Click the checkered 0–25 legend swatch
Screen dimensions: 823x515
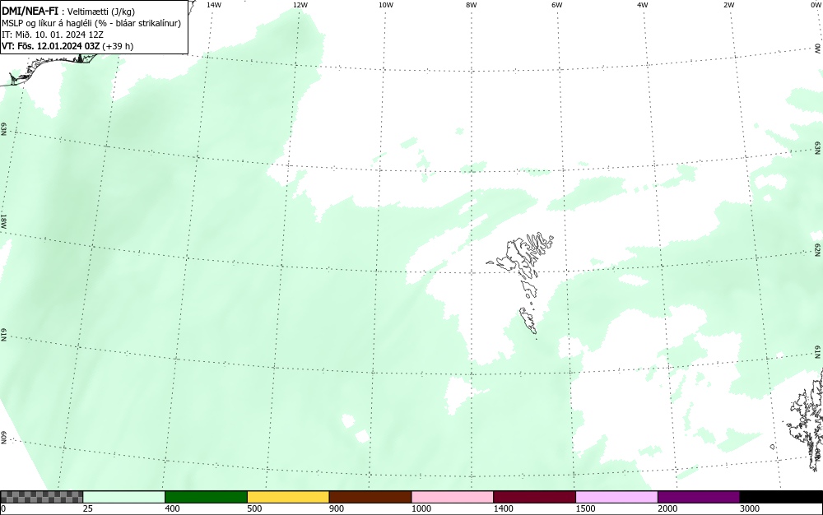click(41, 497)
